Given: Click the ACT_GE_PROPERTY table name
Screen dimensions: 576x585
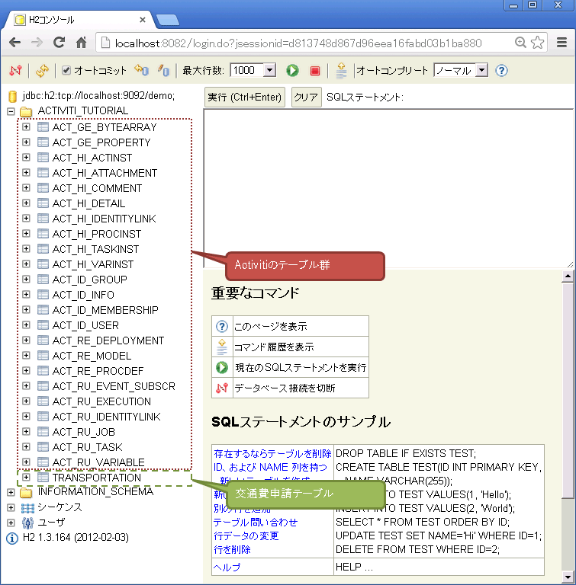Looking at the screenshot, I should coord(101,142).
